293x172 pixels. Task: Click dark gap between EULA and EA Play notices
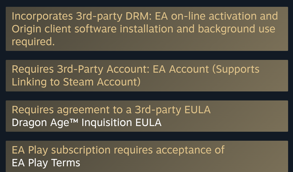[x=147, y=136]
